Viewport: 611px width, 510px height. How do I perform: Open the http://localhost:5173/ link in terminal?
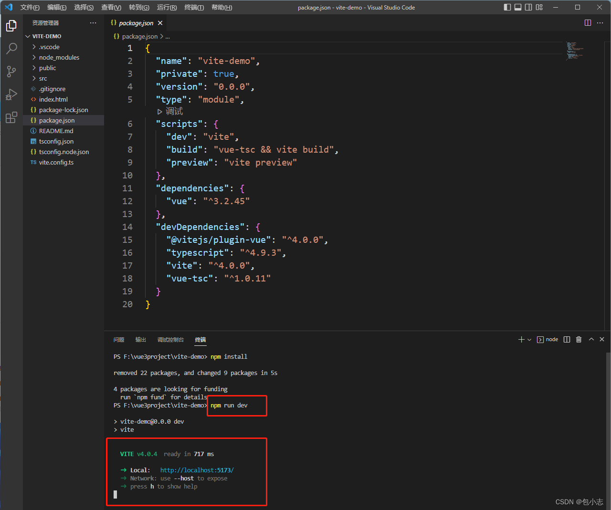[x=197, y=470]
